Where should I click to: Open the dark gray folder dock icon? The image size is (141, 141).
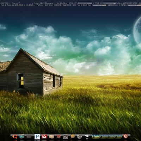pyautogui.click(x=29, y=137)
